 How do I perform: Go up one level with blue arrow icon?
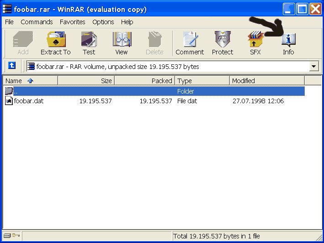click(12, 65)
